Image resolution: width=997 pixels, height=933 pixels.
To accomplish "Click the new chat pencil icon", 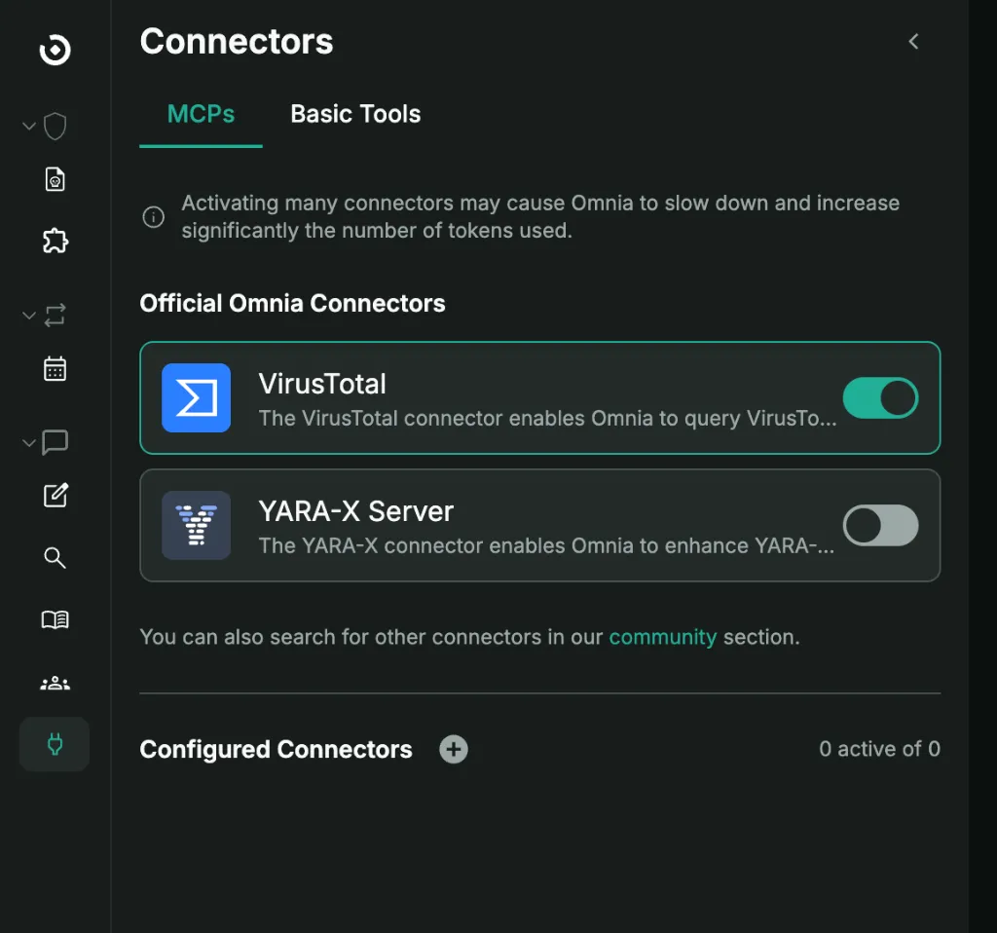I will pos(55,495).
